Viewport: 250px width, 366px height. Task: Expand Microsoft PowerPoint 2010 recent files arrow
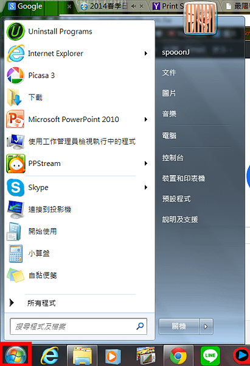click(x=146, y=120)
